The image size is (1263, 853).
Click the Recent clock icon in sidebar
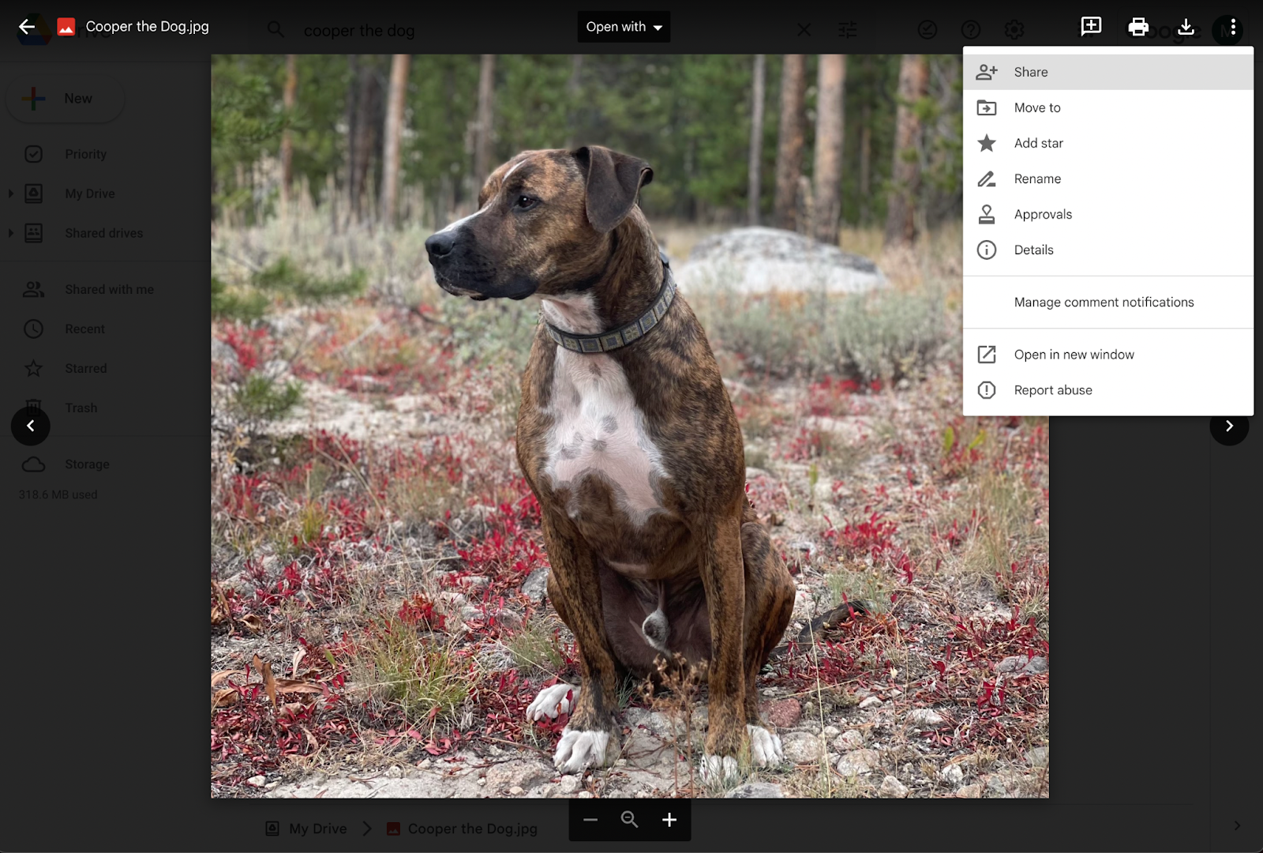[x=33, y=329]
